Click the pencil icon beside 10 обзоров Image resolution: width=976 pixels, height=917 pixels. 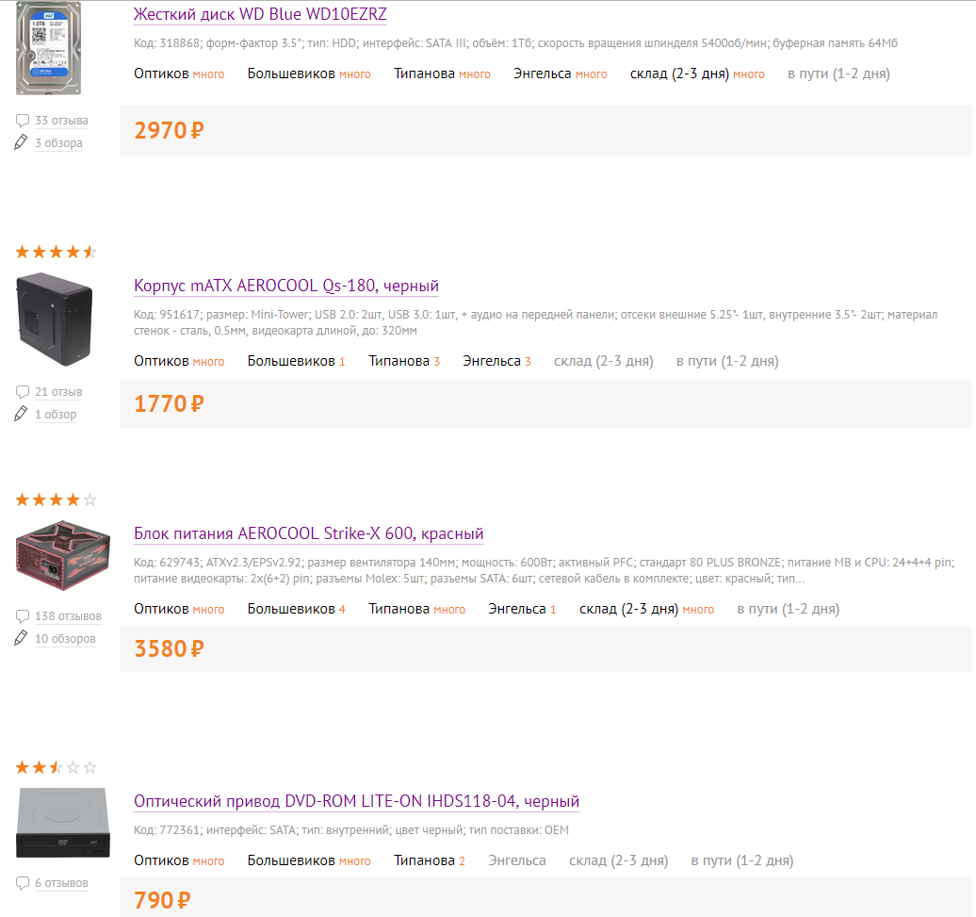click(x=21, y=638)
